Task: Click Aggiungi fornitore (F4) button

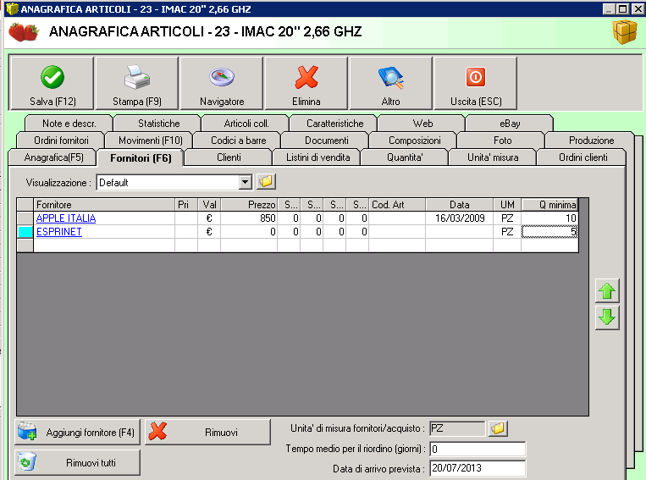Action: (77, 433)
